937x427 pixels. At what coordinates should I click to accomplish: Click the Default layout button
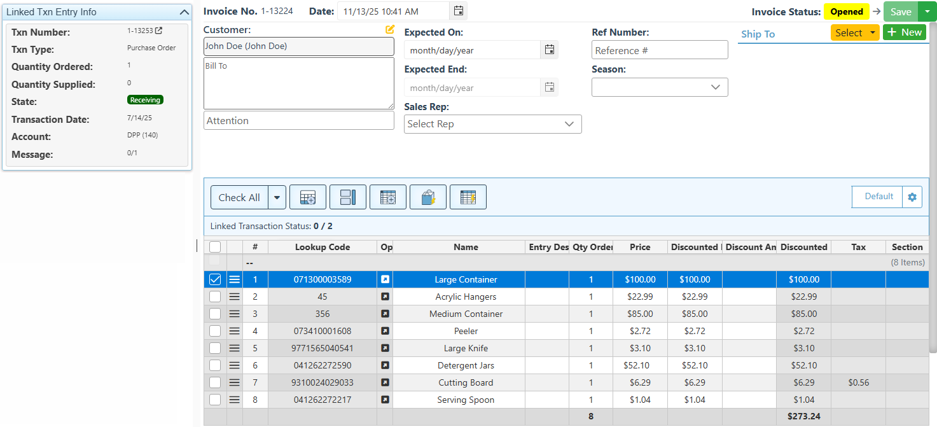878,197
